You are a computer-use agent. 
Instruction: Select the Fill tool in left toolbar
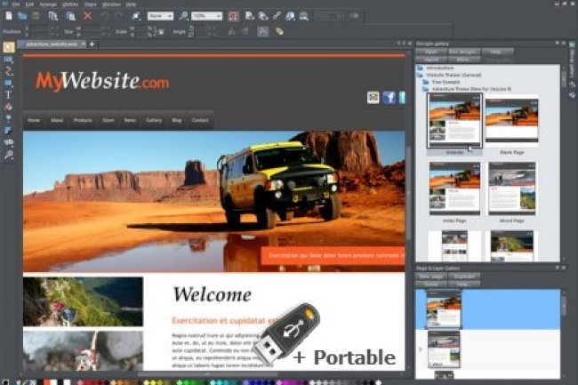point(8,106)
